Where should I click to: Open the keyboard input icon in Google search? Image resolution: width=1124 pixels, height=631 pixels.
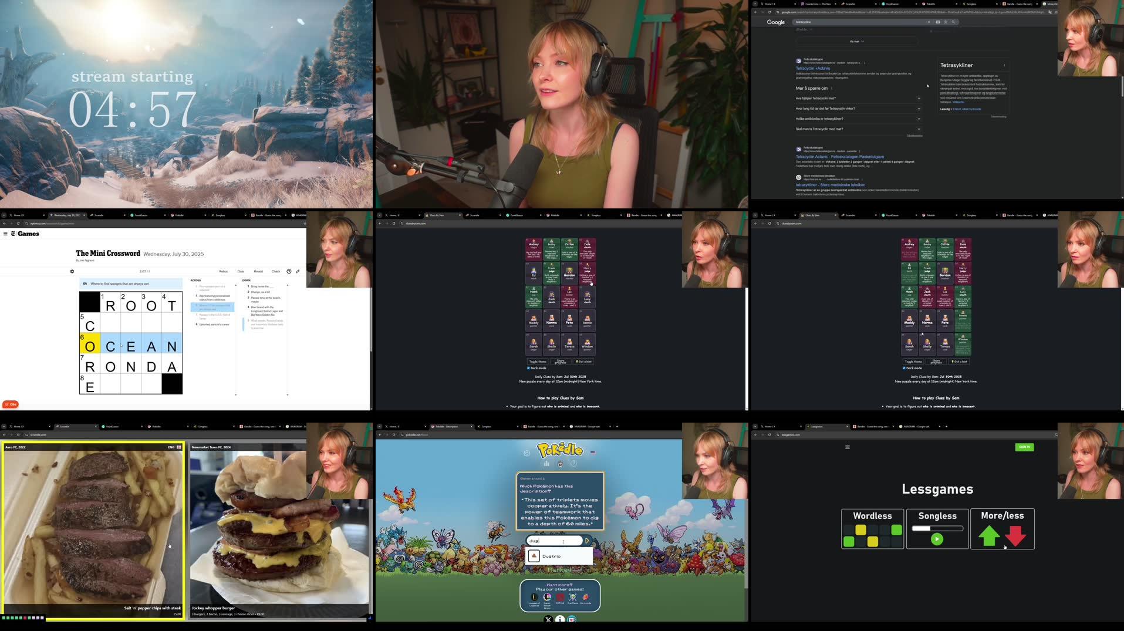937,22
